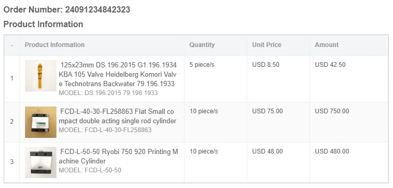This screenshot has width=393, height=188.
Task: Select the order number 24091234842323 text
Action: pos(98,10)
